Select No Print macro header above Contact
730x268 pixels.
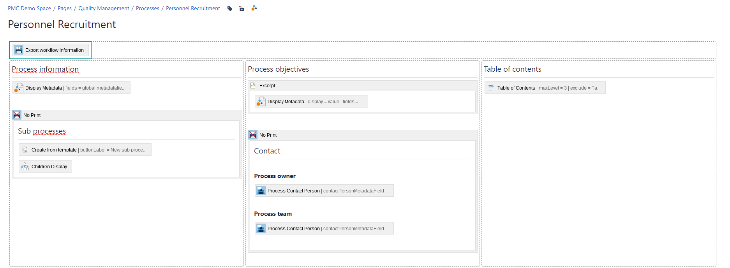tap(362, 135)
